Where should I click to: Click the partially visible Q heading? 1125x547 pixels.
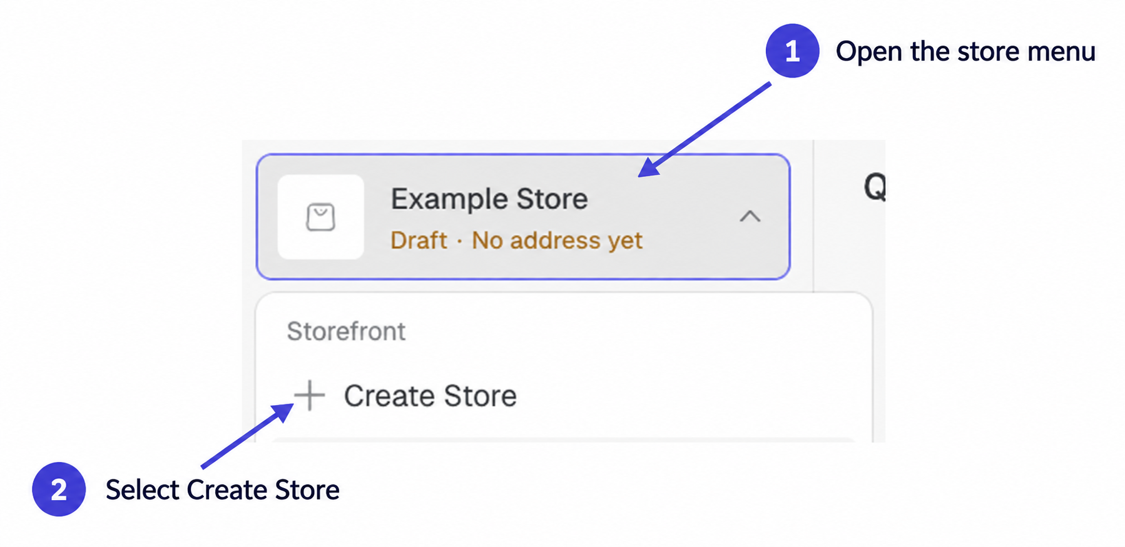click(x=875, y=187)
